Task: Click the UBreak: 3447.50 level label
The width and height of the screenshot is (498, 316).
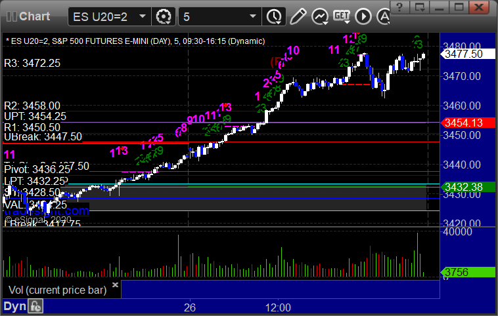Action: [43, 137]
